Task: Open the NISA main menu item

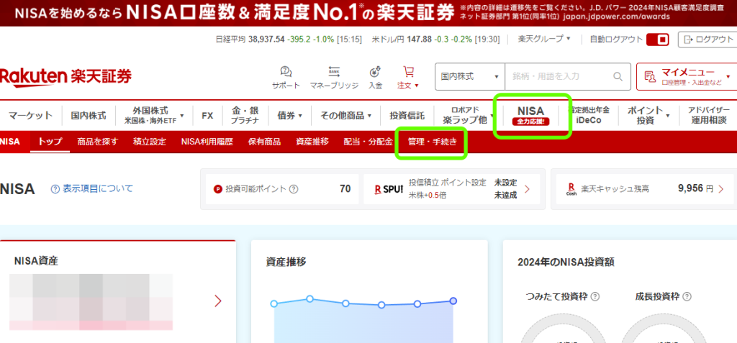Action: pyautogui.click(x=530, y=115)
